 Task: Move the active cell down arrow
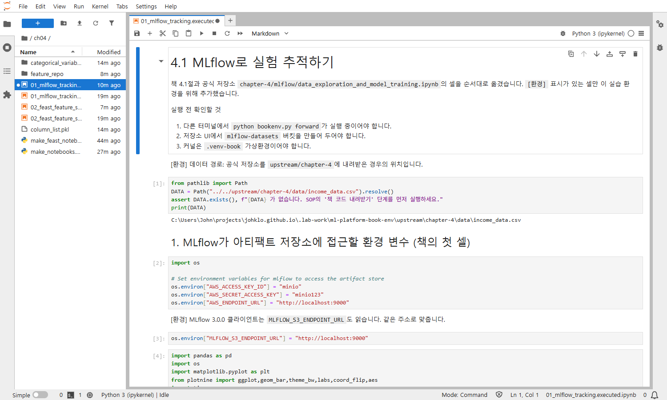[597, 54]
